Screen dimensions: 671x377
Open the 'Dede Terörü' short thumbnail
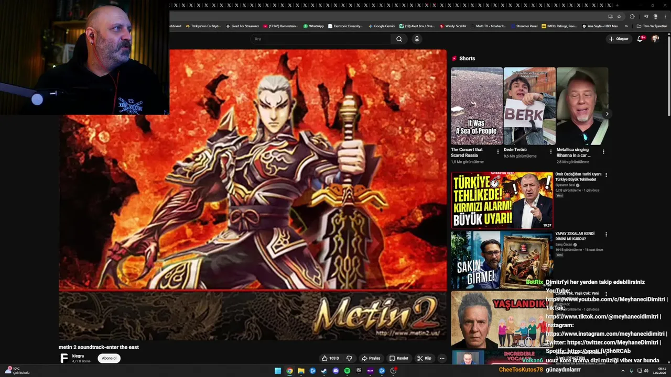pos(529,106)
